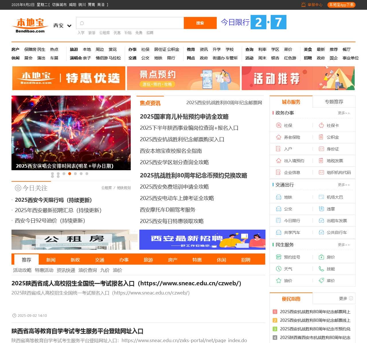This screenshot has width=367, height=343.
Task: Switch to the 交通 tab
Action: 99,260
